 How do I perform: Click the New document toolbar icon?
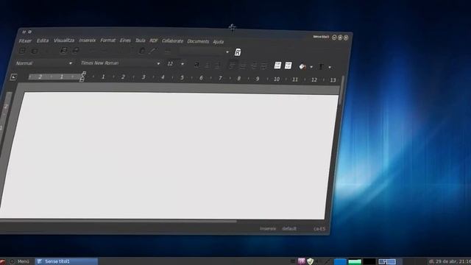(22, 51)
